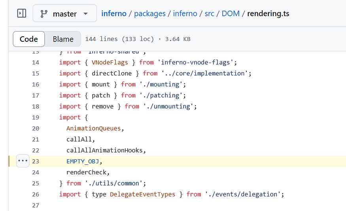Select line number 17
The width and height of the screenshot is (346, 211).
[36, 95]
